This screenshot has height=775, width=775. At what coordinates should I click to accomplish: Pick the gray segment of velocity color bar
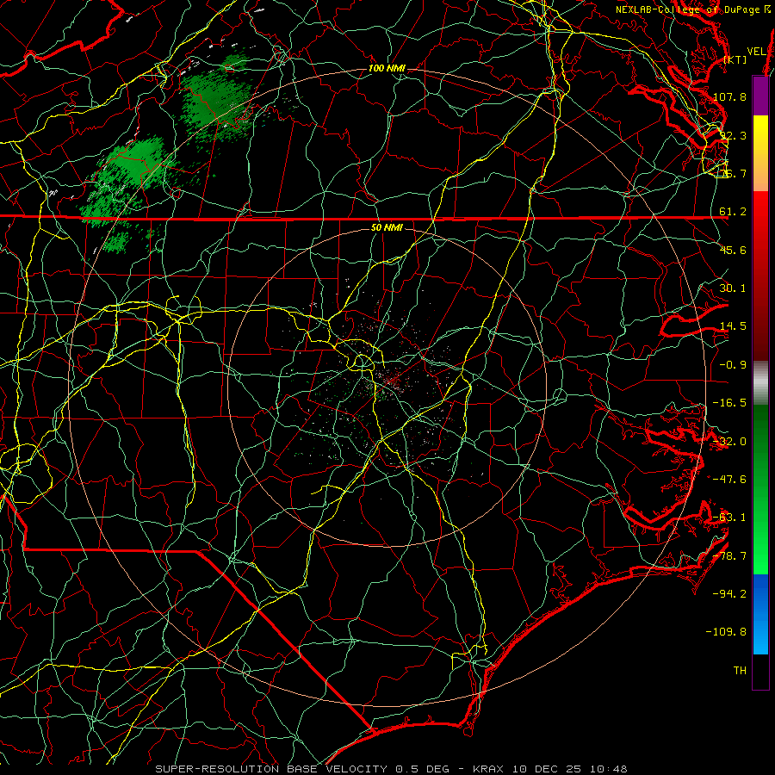760,383
